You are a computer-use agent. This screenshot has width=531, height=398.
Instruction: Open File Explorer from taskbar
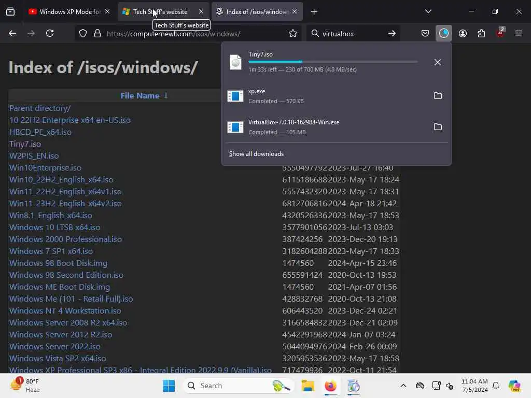pos(308,386)
